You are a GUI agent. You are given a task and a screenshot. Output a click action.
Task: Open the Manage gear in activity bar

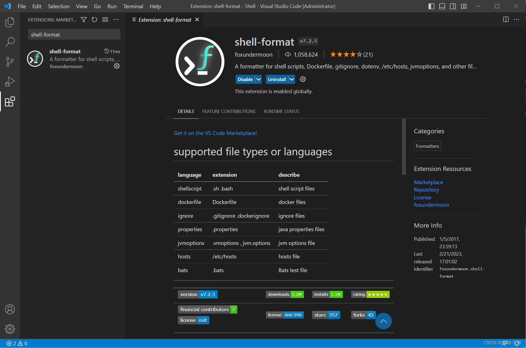[10, 329]
